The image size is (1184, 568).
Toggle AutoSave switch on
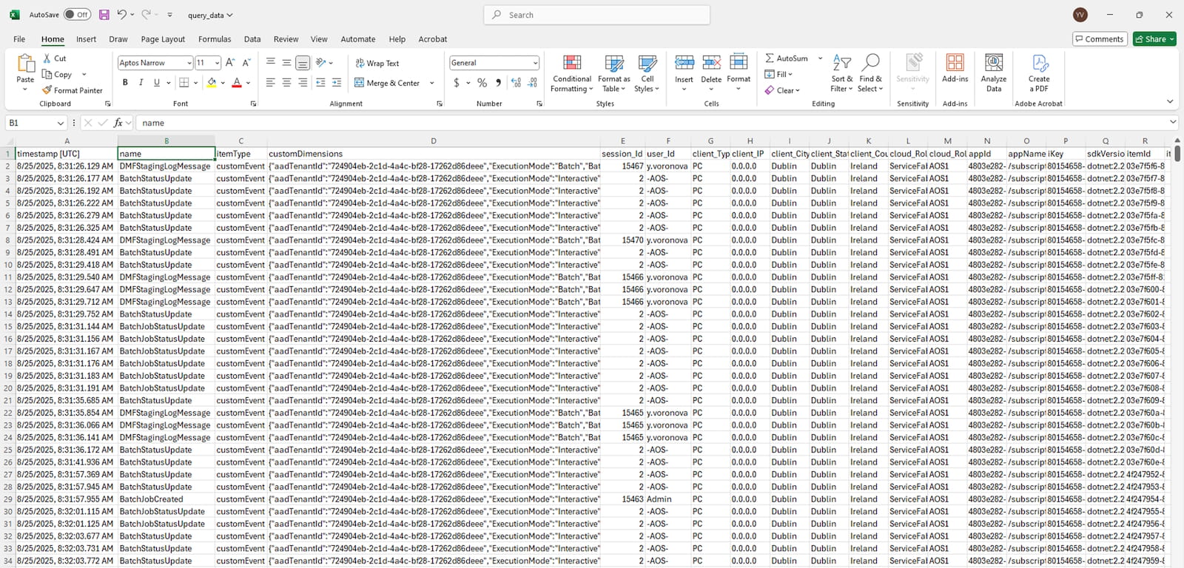pyautogui.click(x=77, y=15)
